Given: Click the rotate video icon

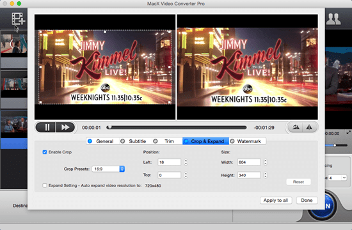Looking at the screenshot, I should pos(296,128).
